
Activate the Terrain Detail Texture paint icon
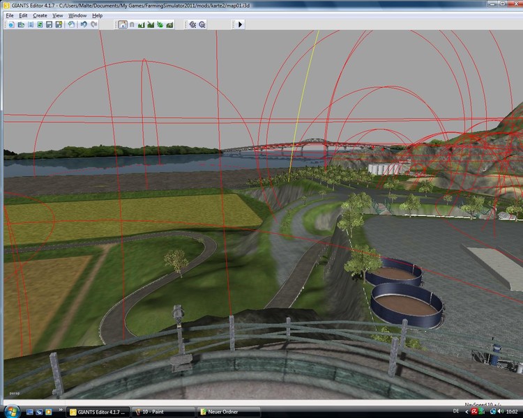tap(151, 24)
